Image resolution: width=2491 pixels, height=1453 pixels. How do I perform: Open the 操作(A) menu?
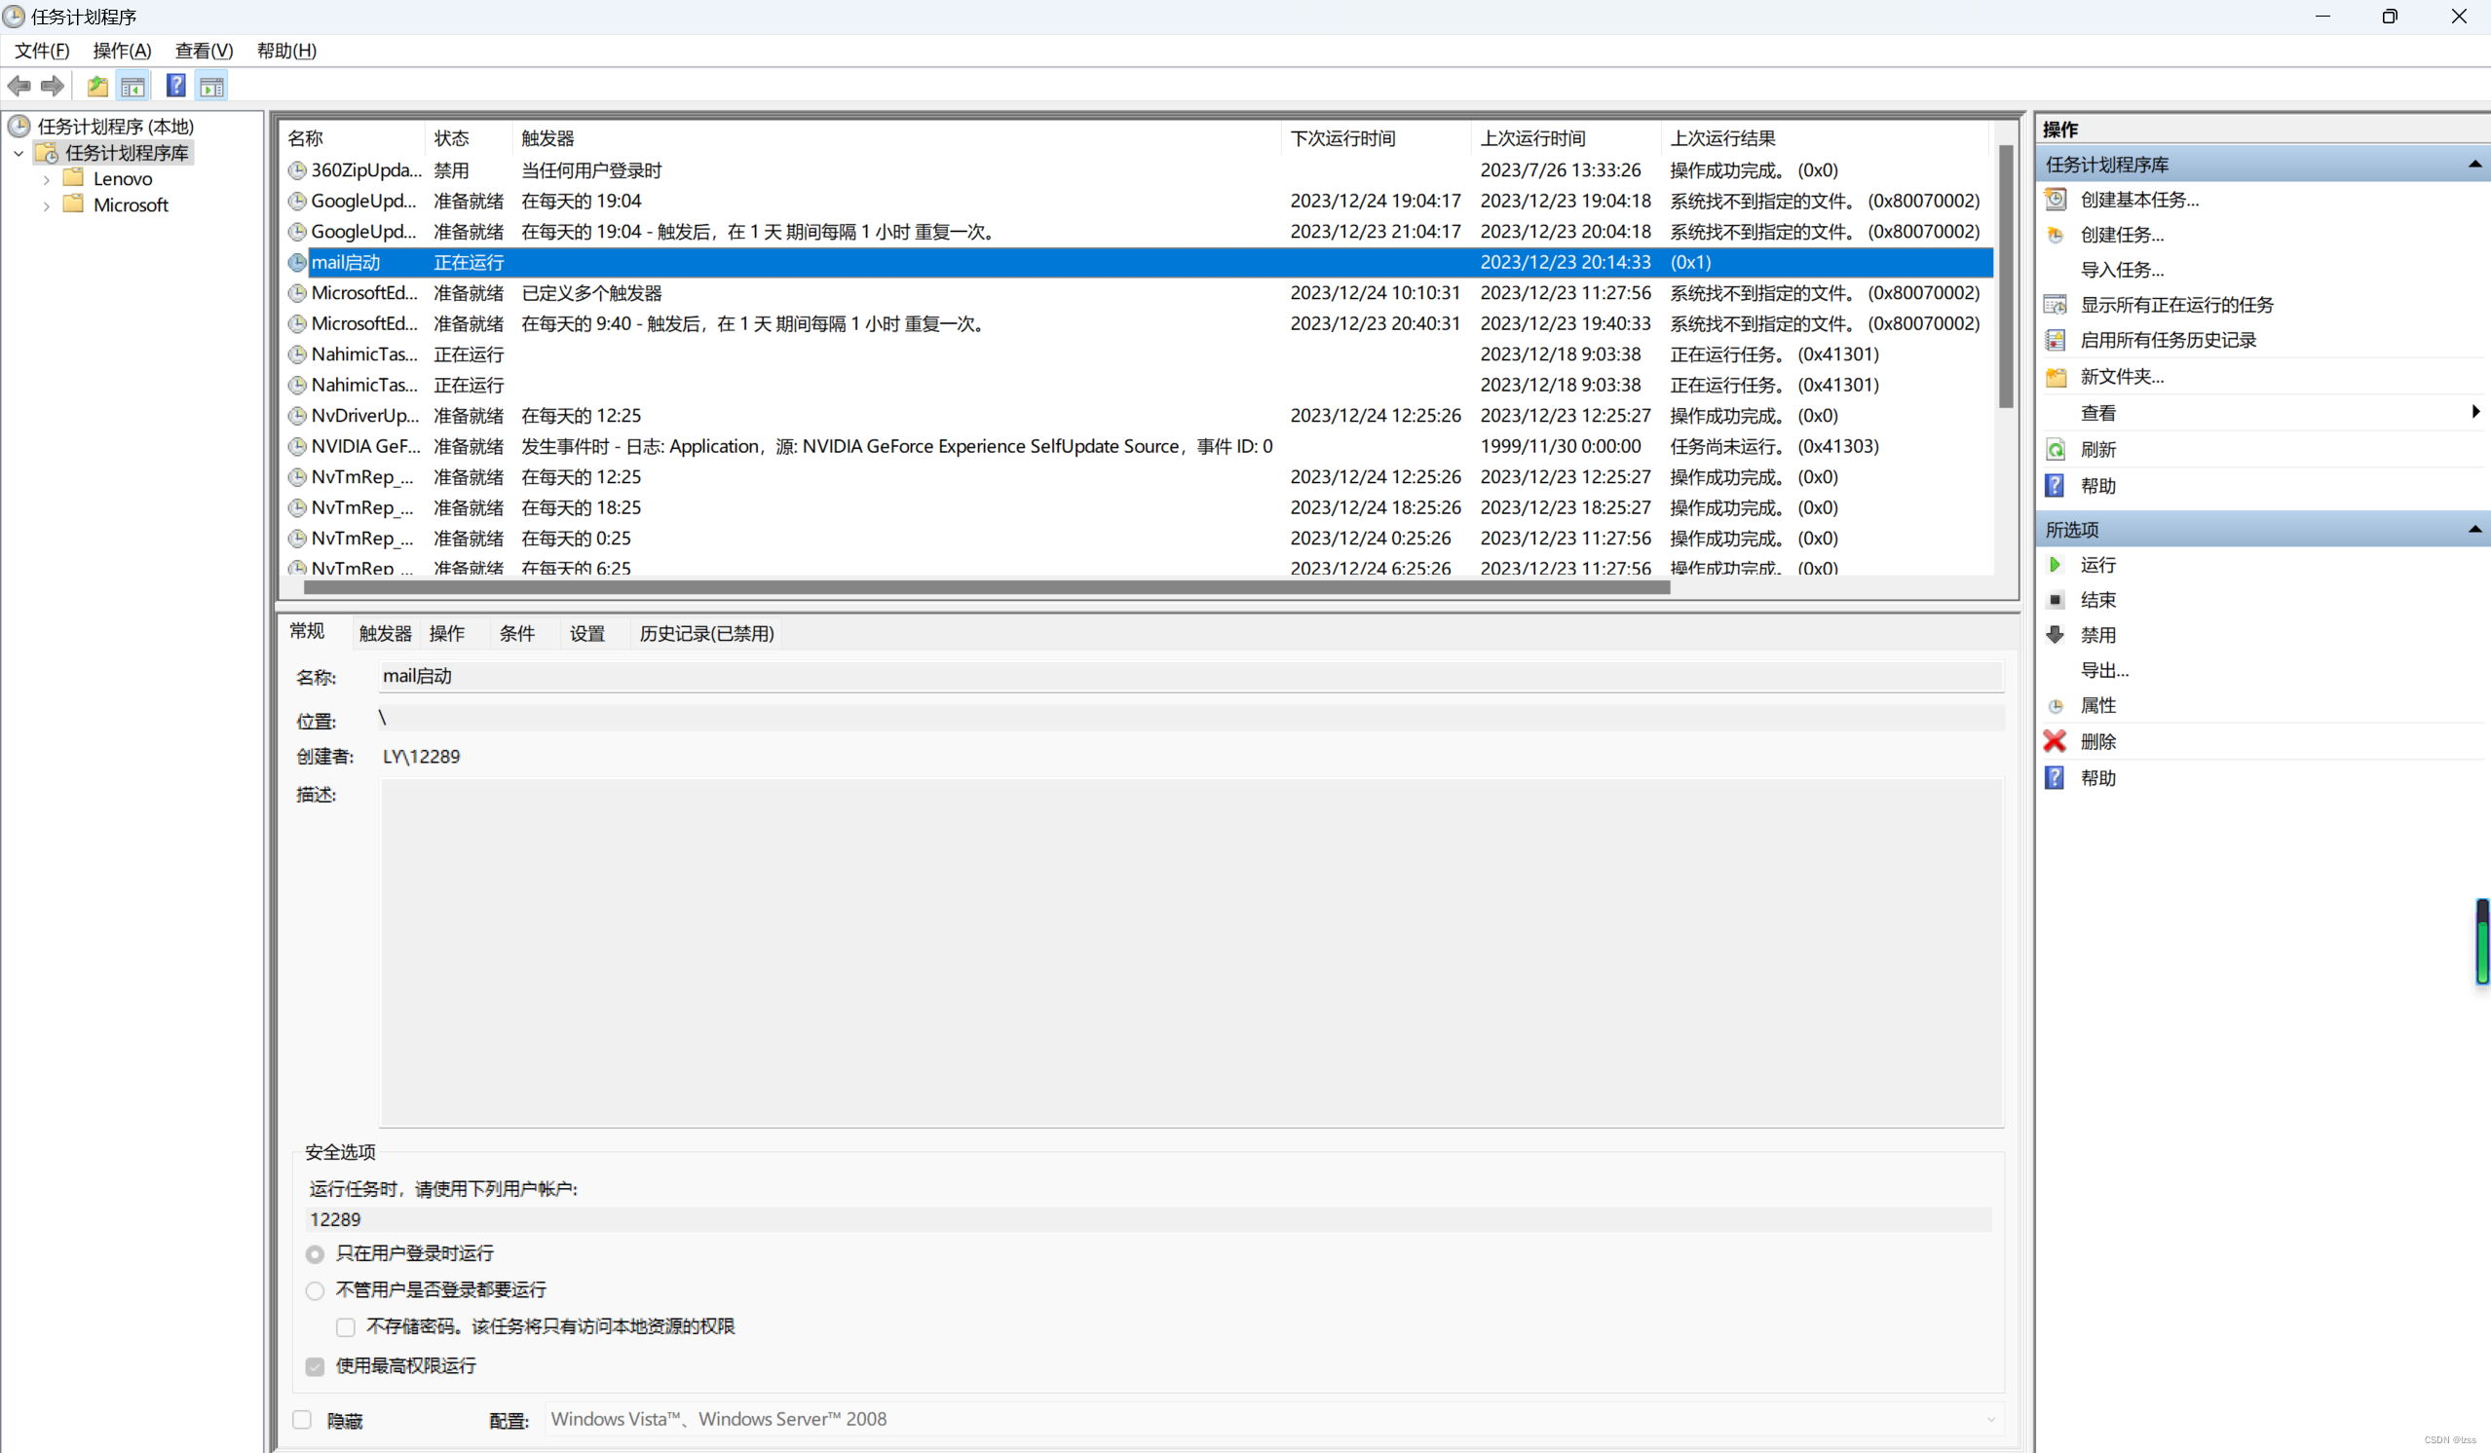122,51
